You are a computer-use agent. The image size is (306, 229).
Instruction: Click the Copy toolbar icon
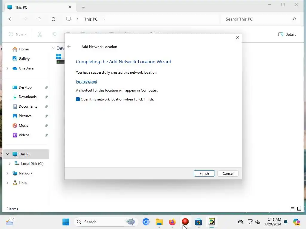click(x=54, y=35)
